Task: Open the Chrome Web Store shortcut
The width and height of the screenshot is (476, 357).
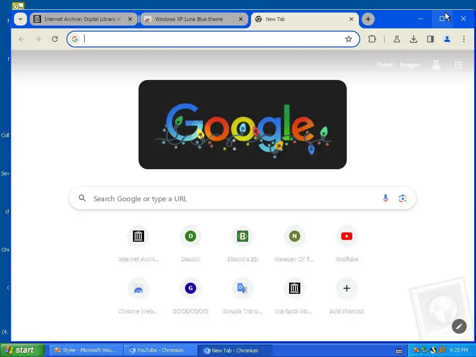Action: (139, 296)
